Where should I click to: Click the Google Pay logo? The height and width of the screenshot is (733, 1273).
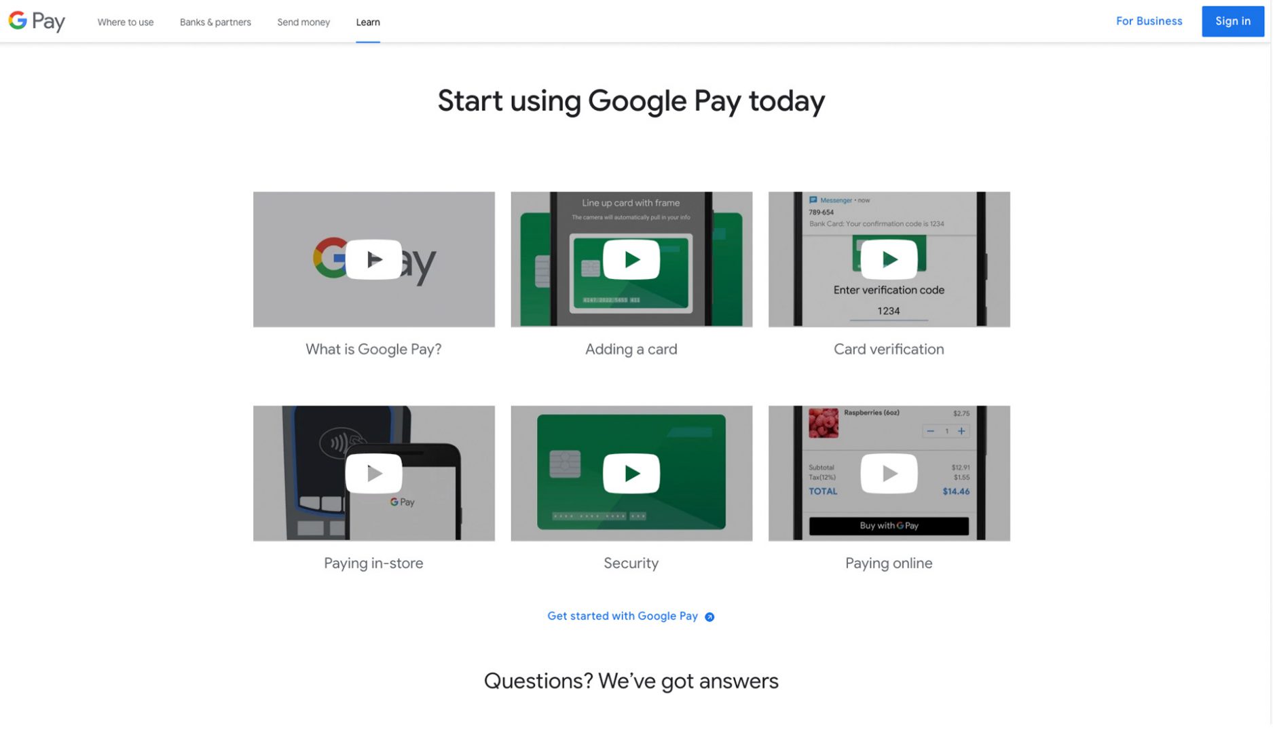pyautogui.click(x=37, y=21)
